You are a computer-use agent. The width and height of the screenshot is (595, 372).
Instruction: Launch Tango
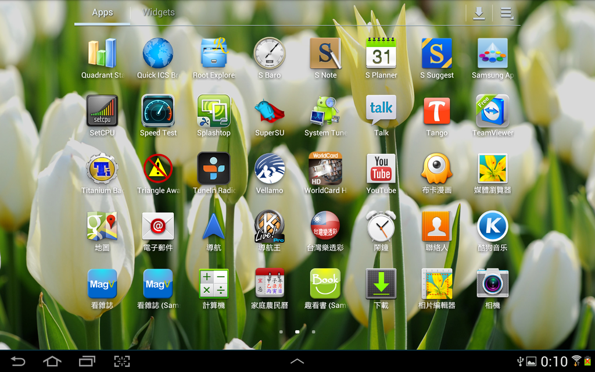click(x=437, y=111)
